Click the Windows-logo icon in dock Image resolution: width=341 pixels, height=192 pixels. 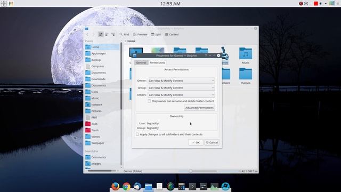click(x=225, y=186)
